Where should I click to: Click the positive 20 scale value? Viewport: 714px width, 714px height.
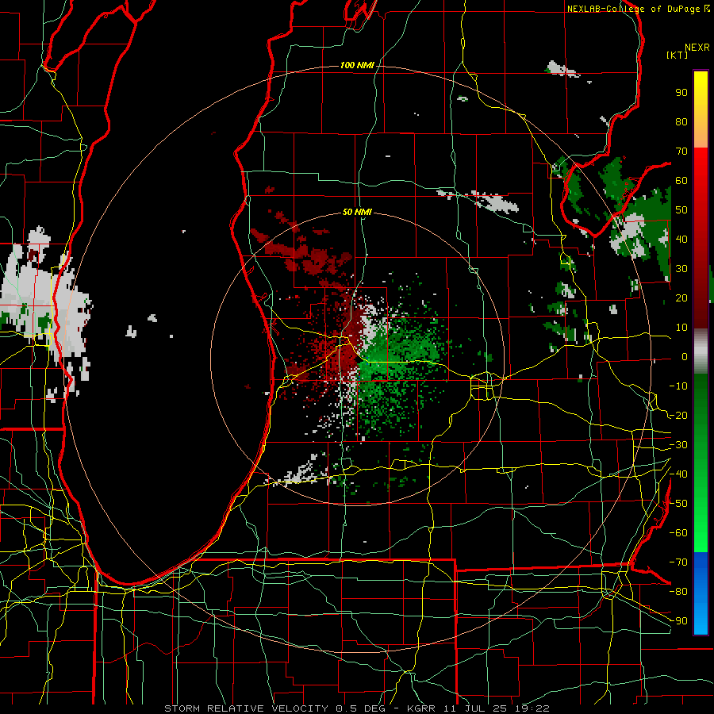click(681, 298)
